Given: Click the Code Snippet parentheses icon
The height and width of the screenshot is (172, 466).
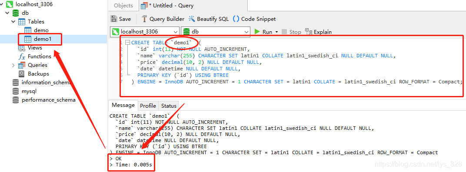Looking at the screenshot, I should 236,19.
